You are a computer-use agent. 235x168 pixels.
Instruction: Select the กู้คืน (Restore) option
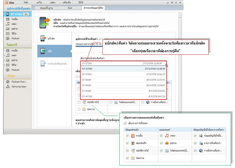(x=55, y=51)
